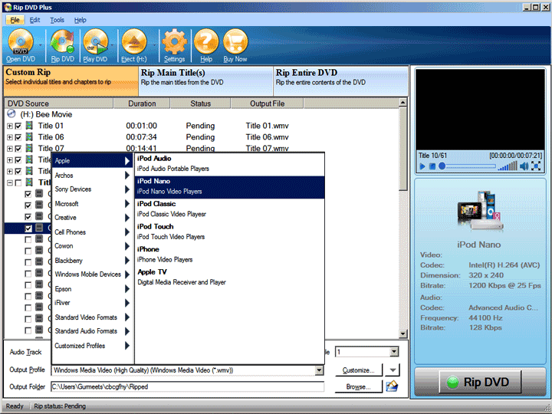The height and width of the screenshot is (414, 552).
Task: Click the Help question mark icon
Action: [x=206, y=42]
